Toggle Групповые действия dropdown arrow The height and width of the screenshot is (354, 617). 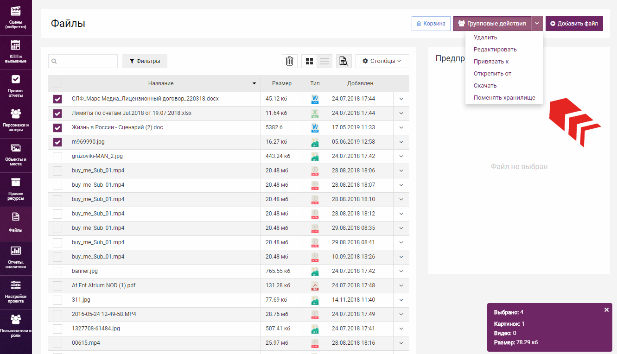tap(537, 23)
